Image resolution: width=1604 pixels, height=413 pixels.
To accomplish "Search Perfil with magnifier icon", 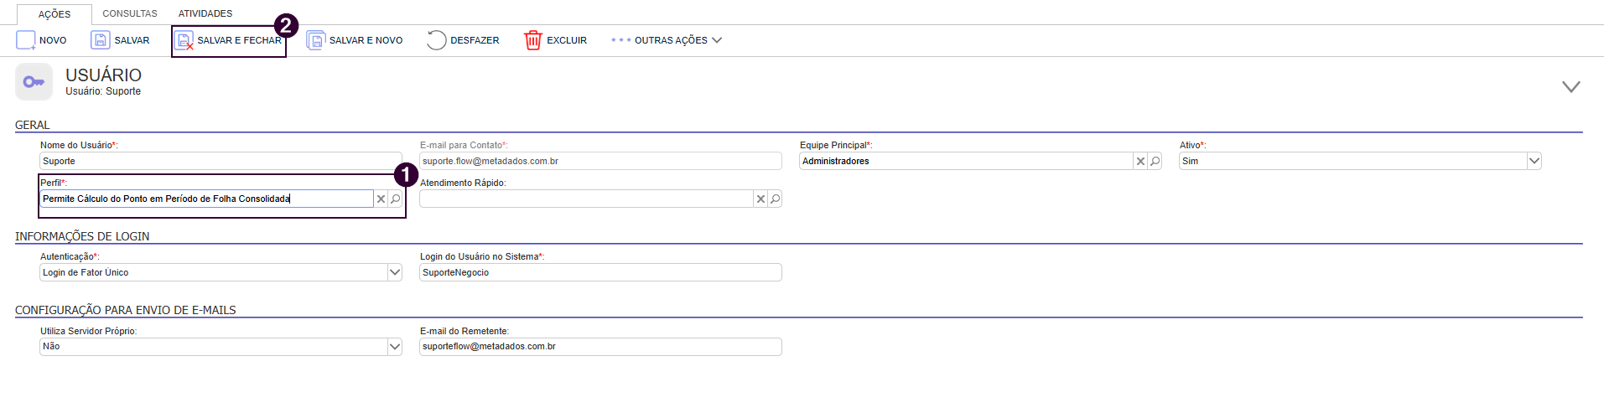I will (396, 199).
